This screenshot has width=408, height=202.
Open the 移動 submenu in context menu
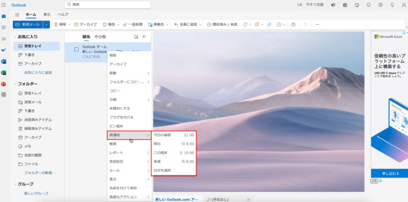tap(129, 73)
